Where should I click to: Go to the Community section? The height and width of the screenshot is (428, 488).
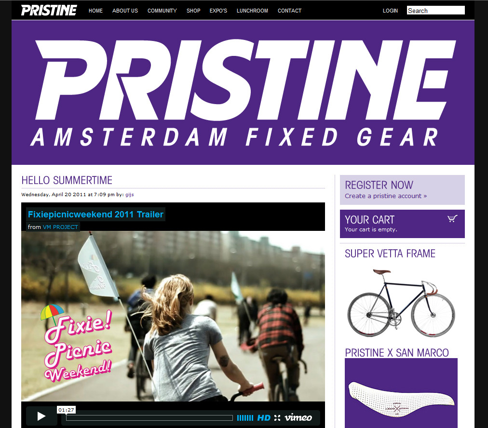[162, 11]
